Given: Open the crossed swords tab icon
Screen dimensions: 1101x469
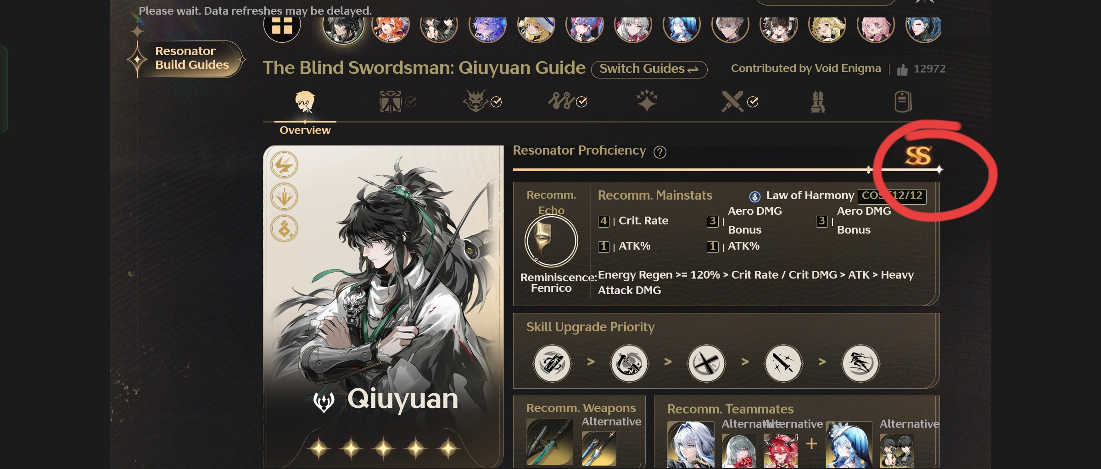Looking at the screenshot, I should pyautogui.click(x=732, y=101).
